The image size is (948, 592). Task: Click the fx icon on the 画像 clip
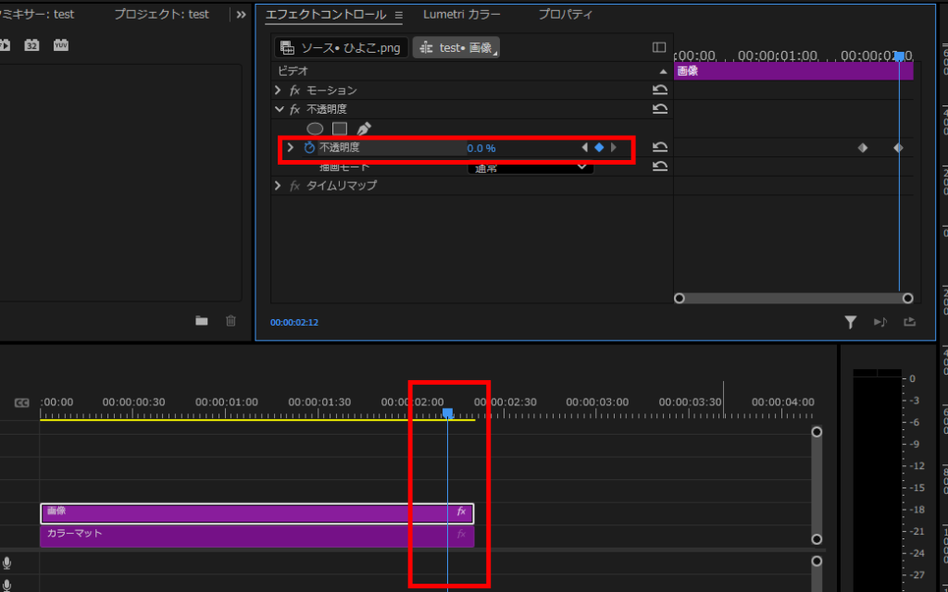tap(459, 513)
